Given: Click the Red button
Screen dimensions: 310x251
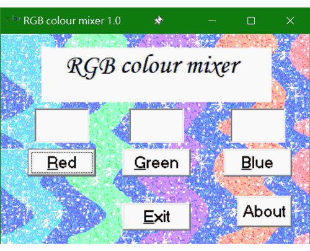Looking at the screenshot, I should (x=62, y=162).
